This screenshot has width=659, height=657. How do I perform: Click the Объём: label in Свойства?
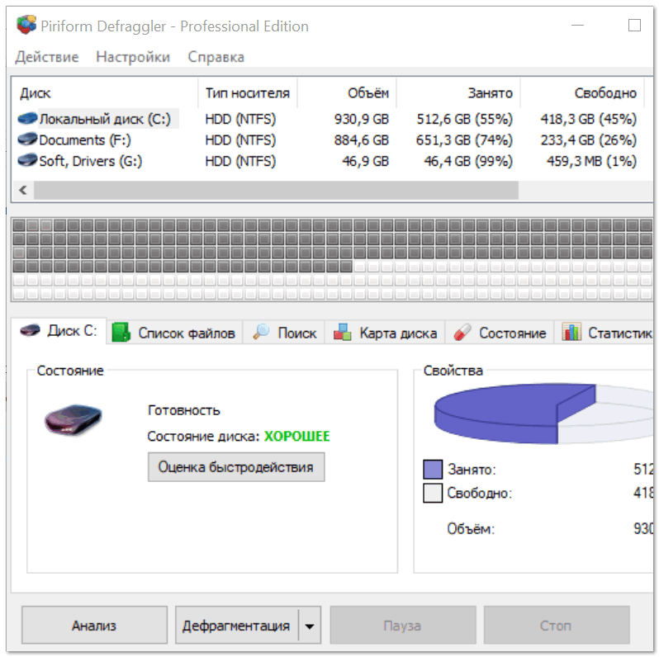pos(472,528)
